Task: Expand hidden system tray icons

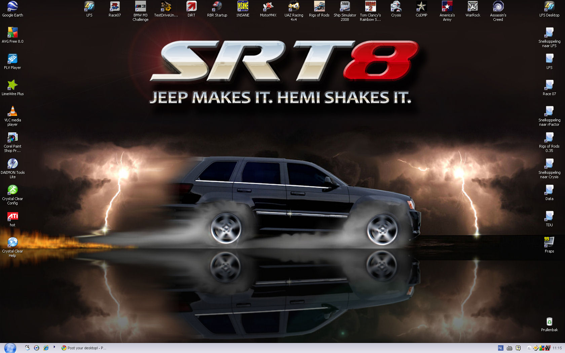Action: 529,348
